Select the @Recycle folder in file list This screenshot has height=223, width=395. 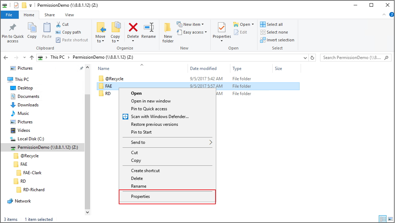click(114, 79)
